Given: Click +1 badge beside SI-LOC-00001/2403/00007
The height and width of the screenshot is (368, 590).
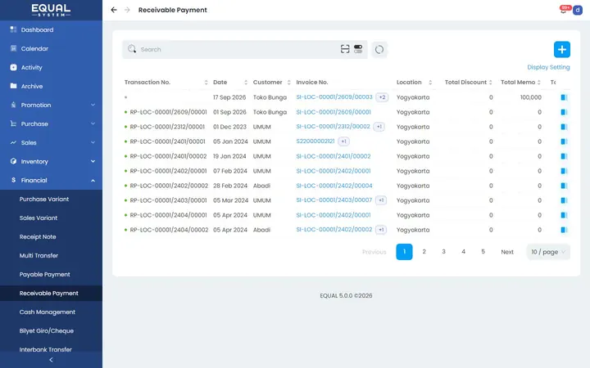Looking at the screenshot, I should click(381, 200).
